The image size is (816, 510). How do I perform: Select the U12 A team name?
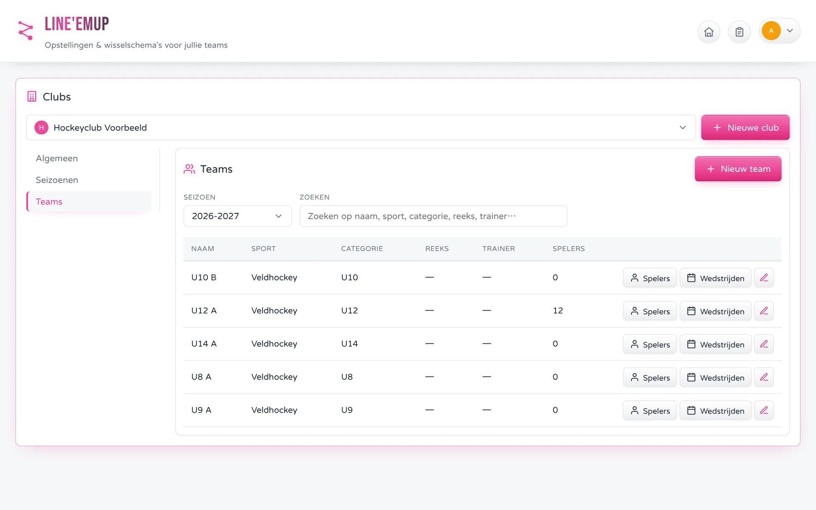(204, 311)
